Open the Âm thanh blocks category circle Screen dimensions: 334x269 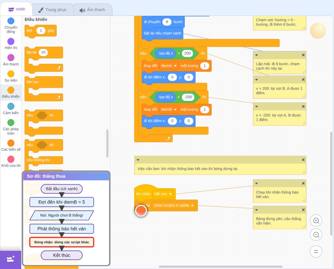point(11,57)
